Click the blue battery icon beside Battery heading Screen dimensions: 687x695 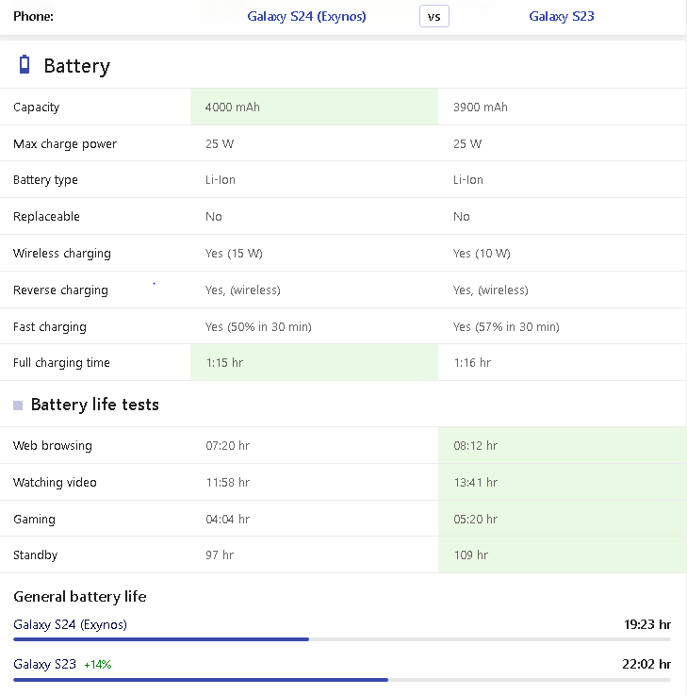point(25,65)
